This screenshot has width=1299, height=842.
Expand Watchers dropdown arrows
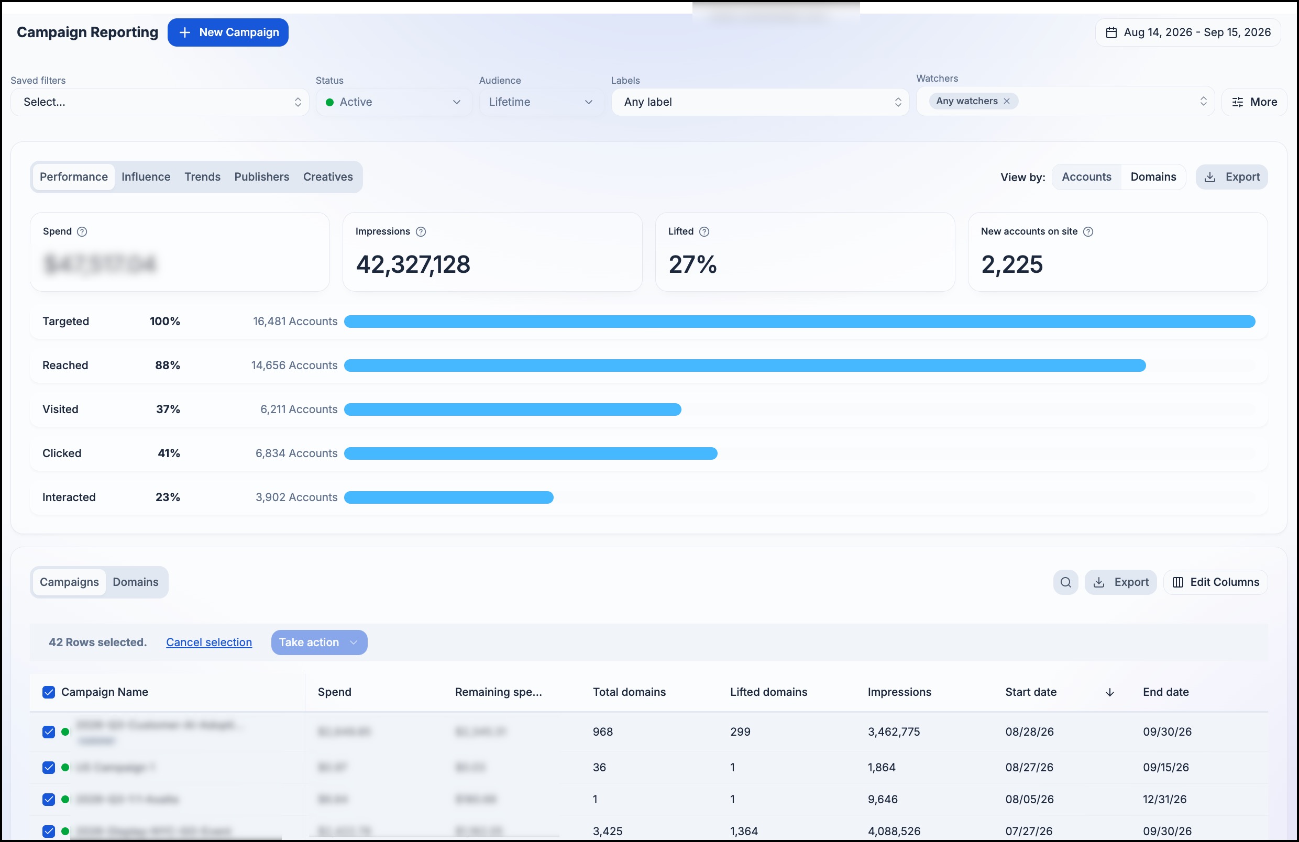pos(1203,101)
